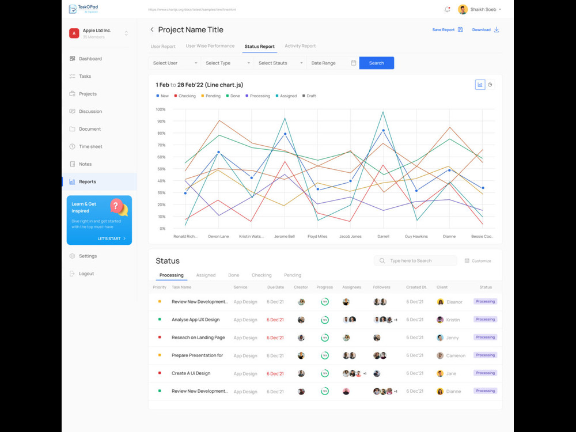
Task: Click the Logout icon
Action: pos(72,273)
